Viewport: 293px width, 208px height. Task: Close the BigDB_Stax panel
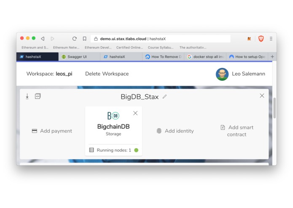tap(262, 96)
